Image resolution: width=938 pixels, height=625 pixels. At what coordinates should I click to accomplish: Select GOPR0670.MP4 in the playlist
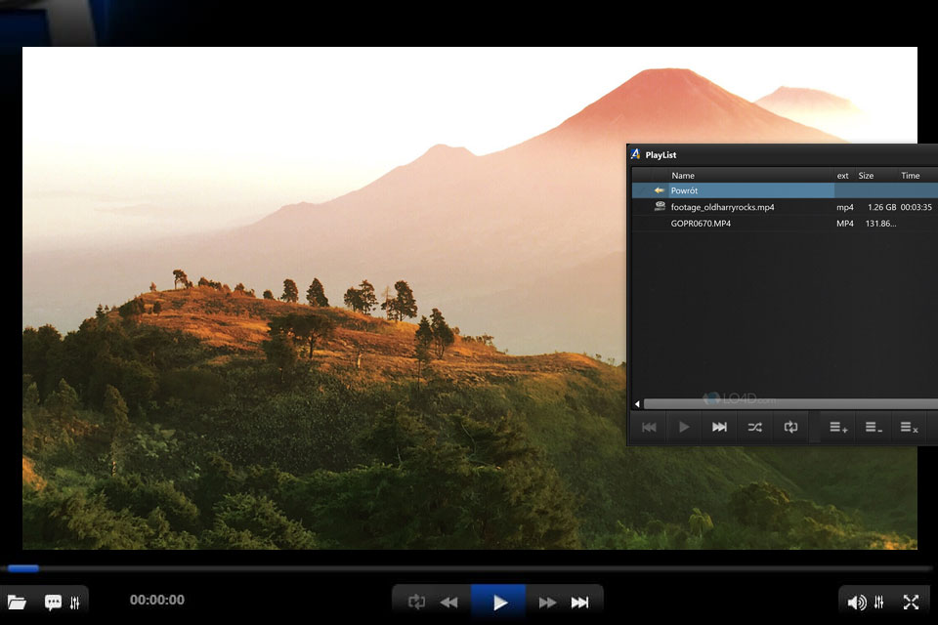click(785, 223)
